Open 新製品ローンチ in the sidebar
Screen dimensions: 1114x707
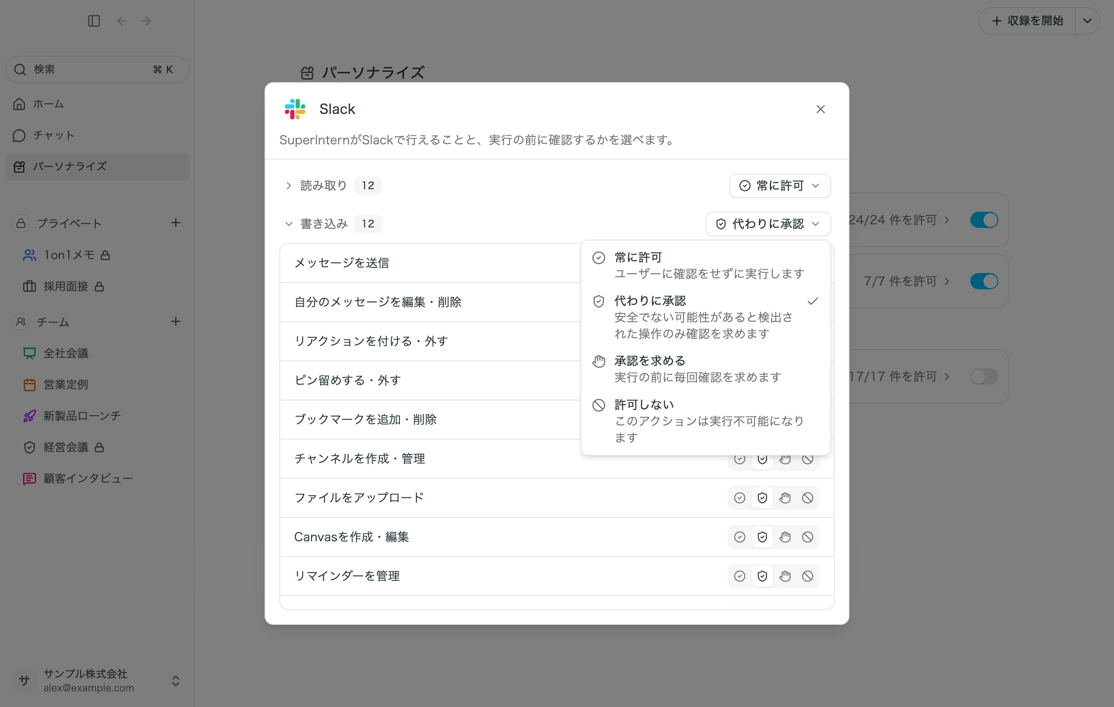click(x=97, y=416)
